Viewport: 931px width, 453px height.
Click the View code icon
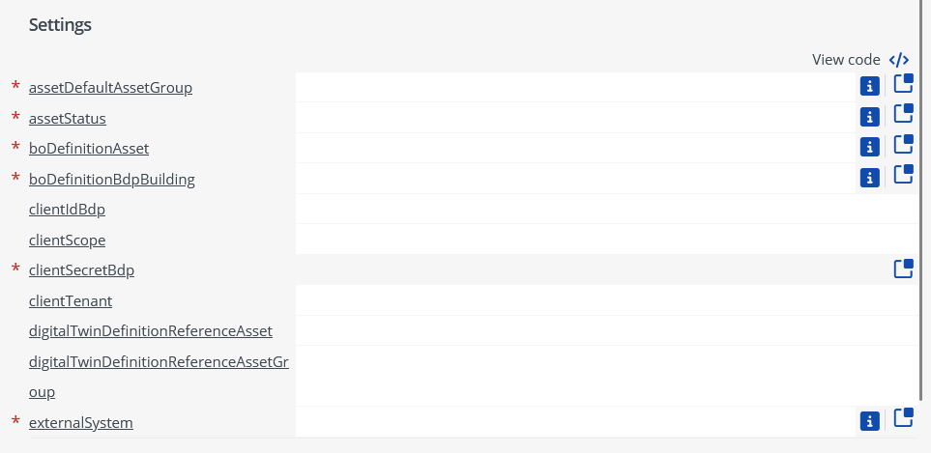(x=899, y=60)
